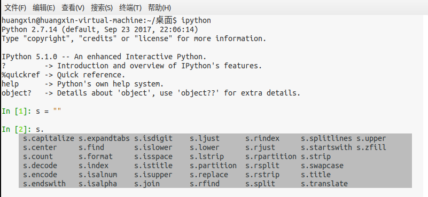The image size is (428, 197).
Task: Choose s.translate from the completion list
Action: point(324,184)
